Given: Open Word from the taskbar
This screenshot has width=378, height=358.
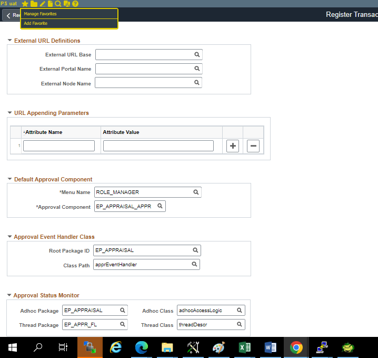Looking at the screenshot, I should (270, 347).
